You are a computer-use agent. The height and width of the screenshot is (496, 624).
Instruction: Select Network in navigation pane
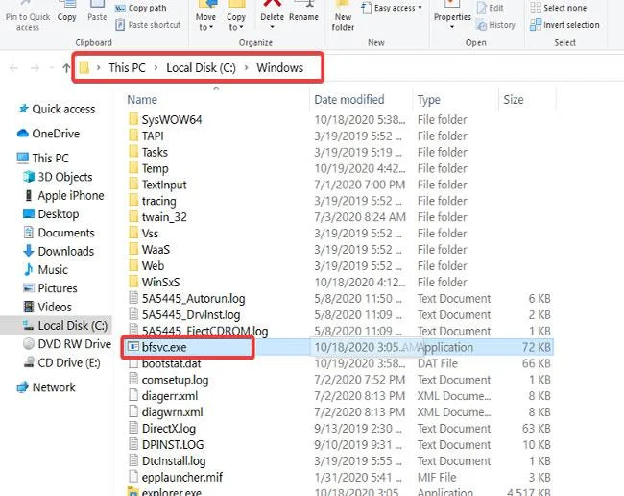46,387
